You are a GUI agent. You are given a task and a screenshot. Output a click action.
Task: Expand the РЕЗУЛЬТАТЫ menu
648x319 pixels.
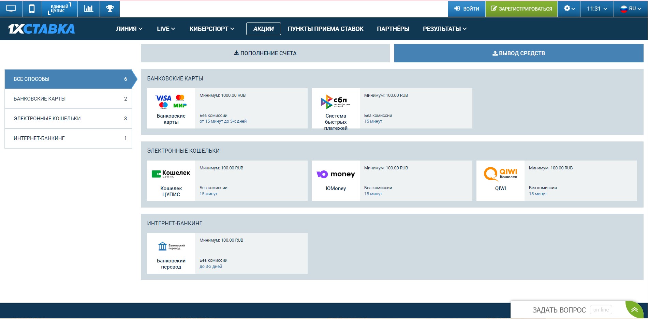click(x=445, y=29)
